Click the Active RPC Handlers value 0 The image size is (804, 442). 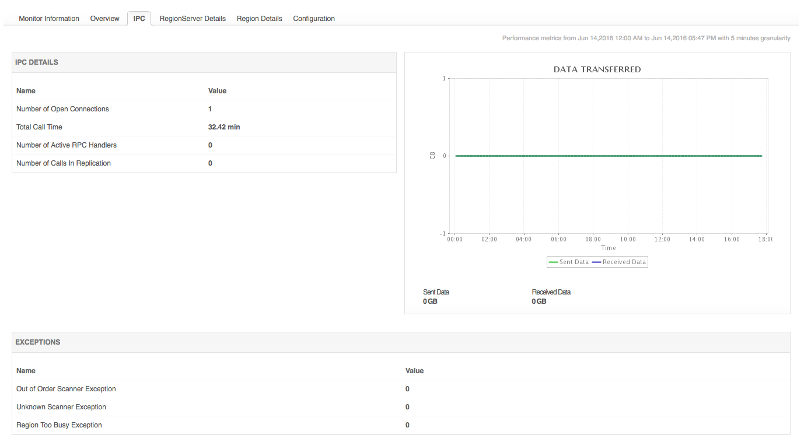[210, 145]
